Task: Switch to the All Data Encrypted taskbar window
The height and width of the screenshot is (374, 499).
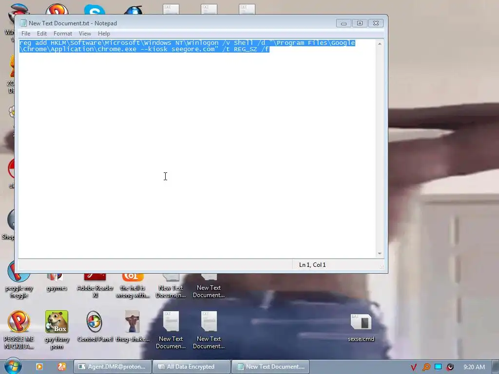Action: click(191, 367)
